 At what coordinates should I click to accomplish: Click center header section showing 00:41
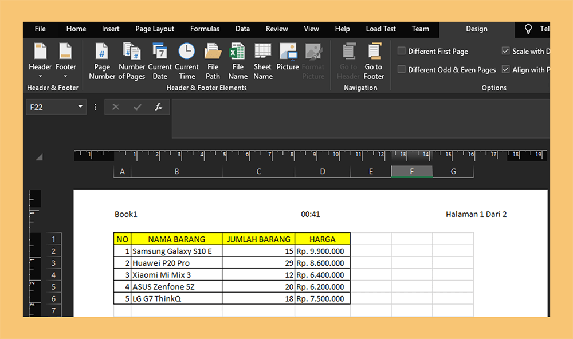click(x=310, y=214)
